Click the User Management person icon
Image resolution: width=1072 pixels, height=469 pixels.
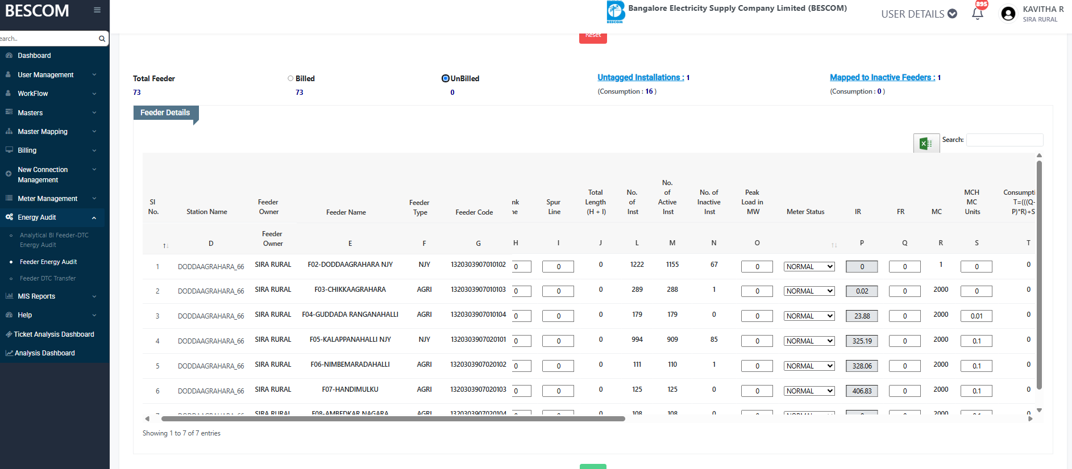coord(9,75)
